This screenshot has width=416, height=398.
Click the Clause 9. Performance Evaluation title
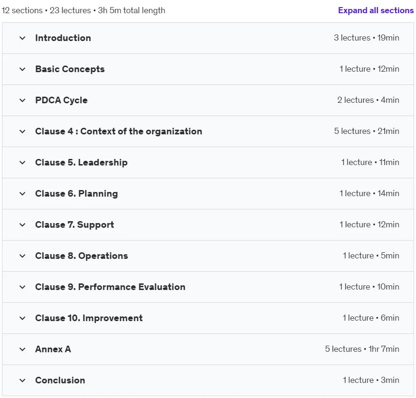coord(110,287)
